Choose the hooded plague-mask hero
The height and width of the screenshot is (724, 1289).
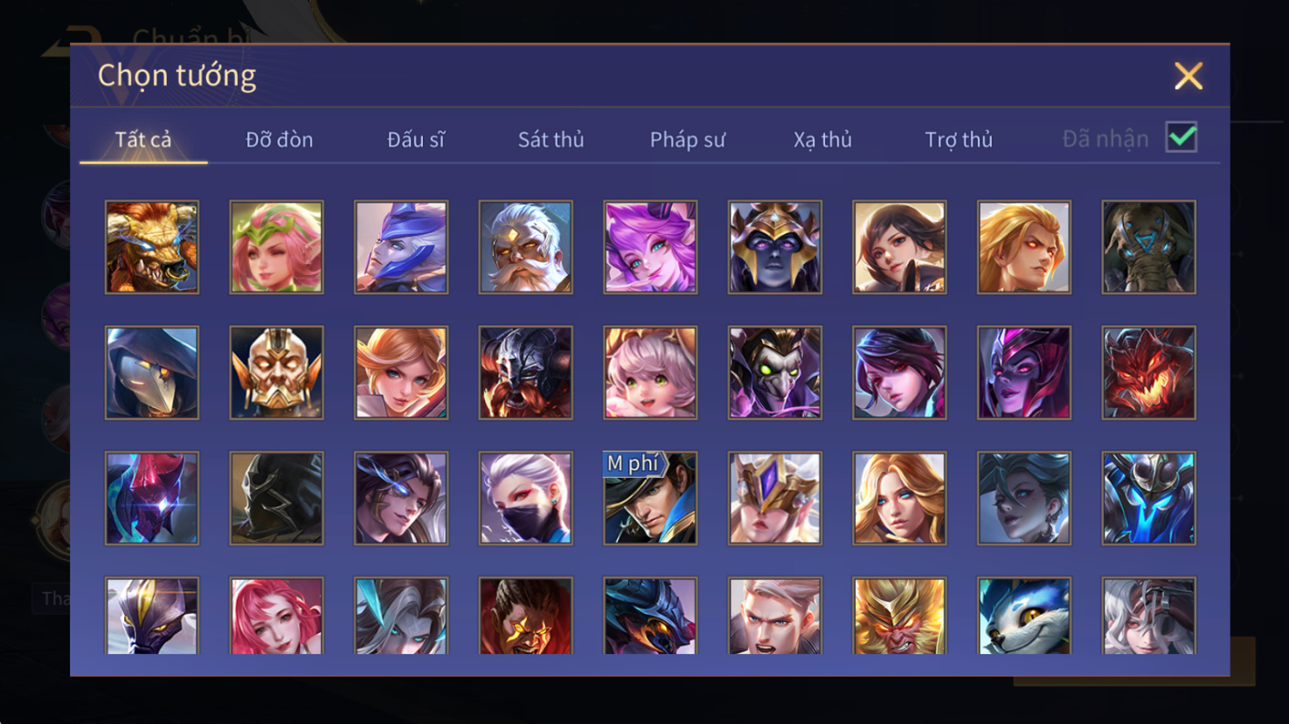tap(152, 373)
